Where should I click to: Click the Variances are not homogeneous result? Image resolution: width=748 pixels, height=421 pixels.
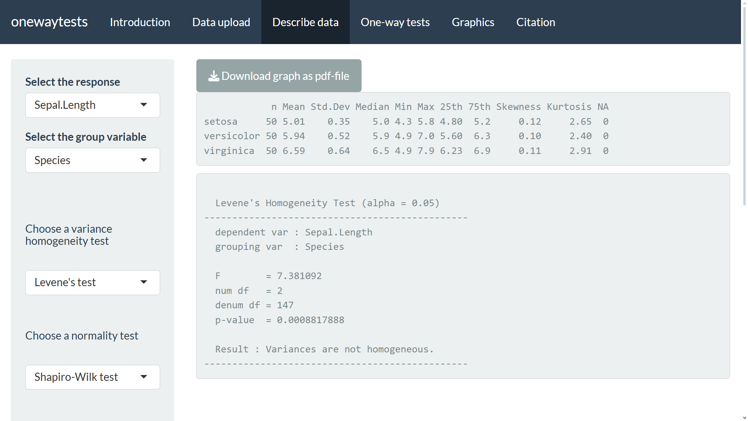point(349,349)
